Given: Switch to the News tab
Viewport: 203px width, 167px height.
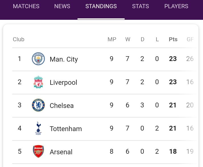Looking at the screenshot, I should point(62,6).
